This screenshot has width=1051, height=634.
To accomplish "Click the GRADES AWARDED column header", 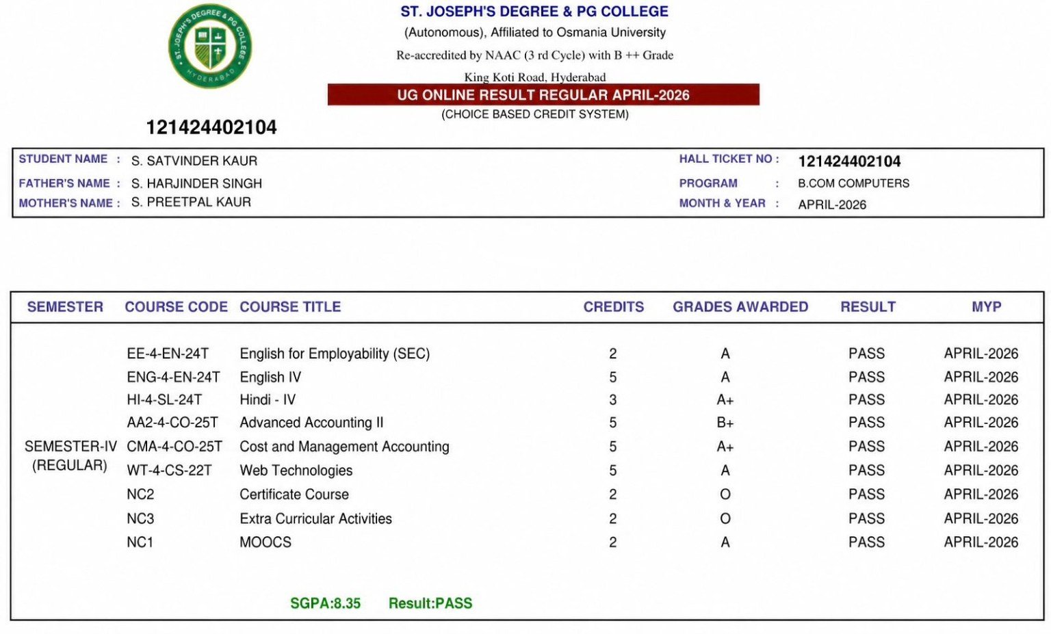I will coord(740,307).
